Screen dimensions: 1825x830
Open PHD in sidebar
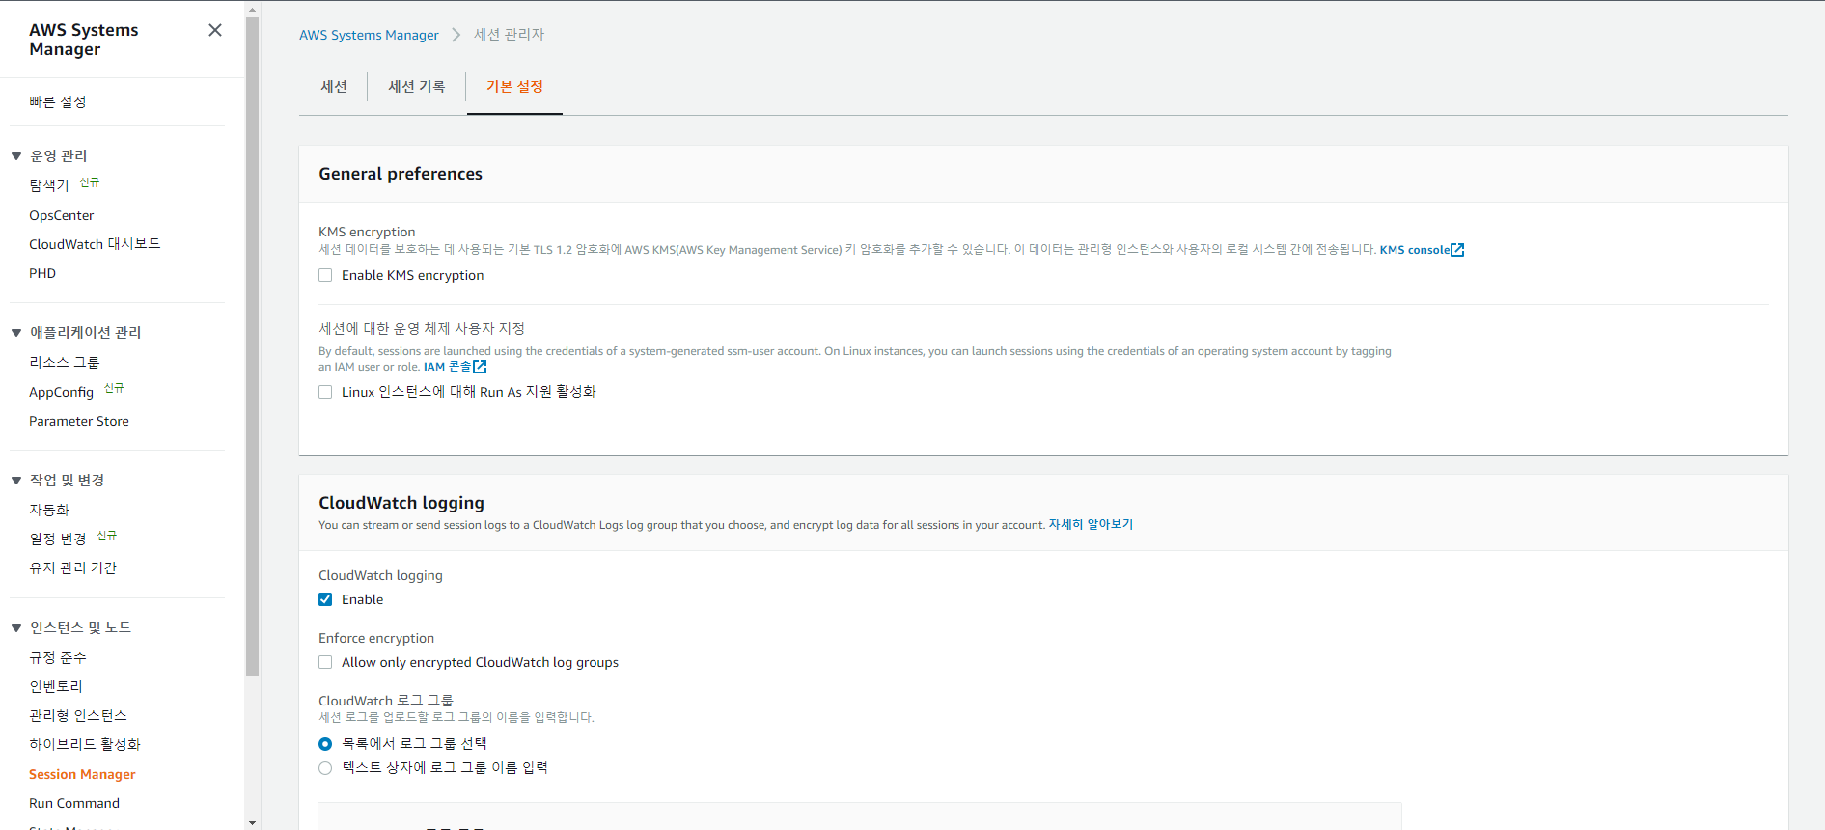coord(42,273)
